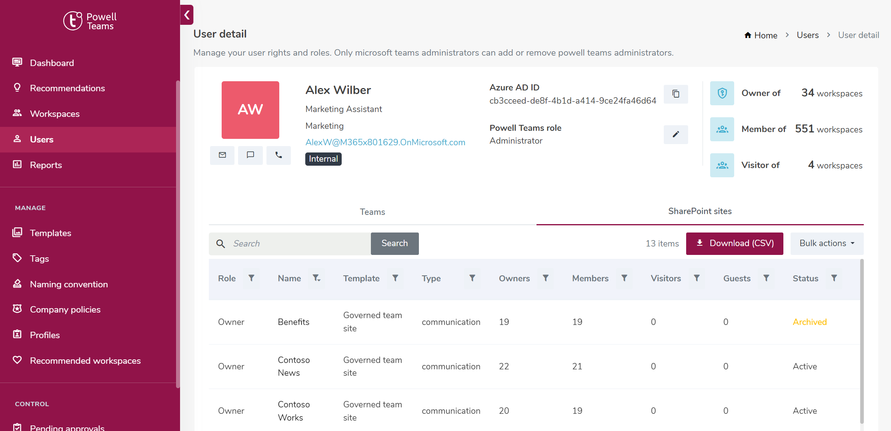The image size is (891, 431).
Task: Click the table vertical scrollbar
Action: click(x=862, y=341)
